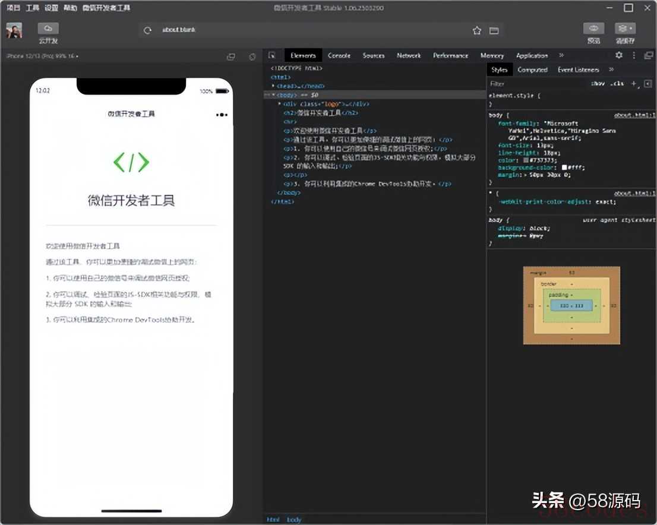Open the 工具 menu
Image resolution: width=657 pixels, height=525 pixels.
click(x=32, y=8)
